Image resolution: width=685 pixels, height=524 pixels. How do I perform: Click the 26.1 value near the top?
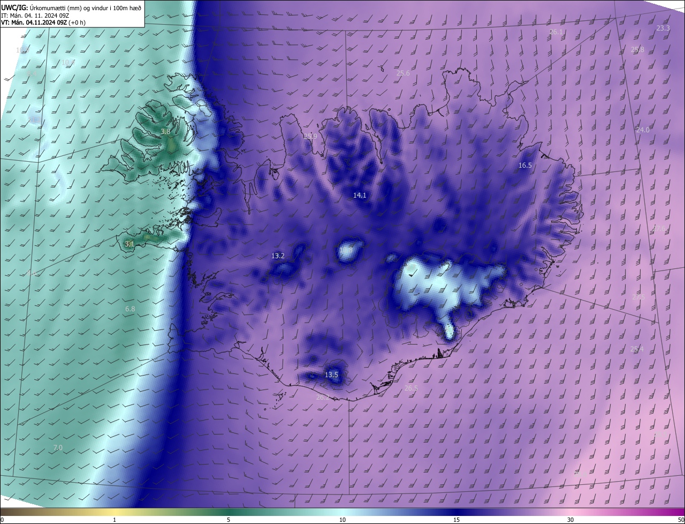[x=557, y=32]
